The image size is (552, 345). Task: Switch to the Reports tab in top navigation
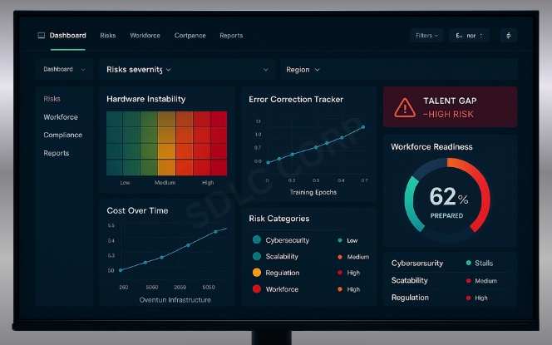tap(231, 36)
